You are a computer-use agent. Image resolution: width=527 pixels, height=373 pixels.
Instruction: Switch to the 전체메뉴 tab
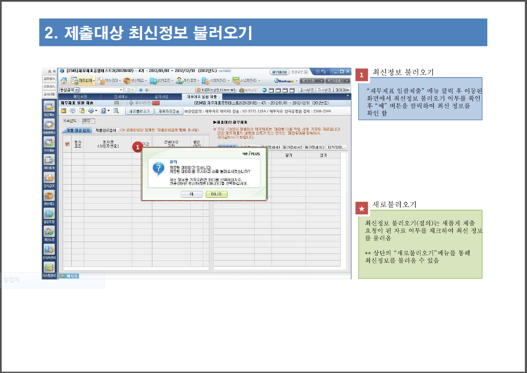click(x=120, y=97)
